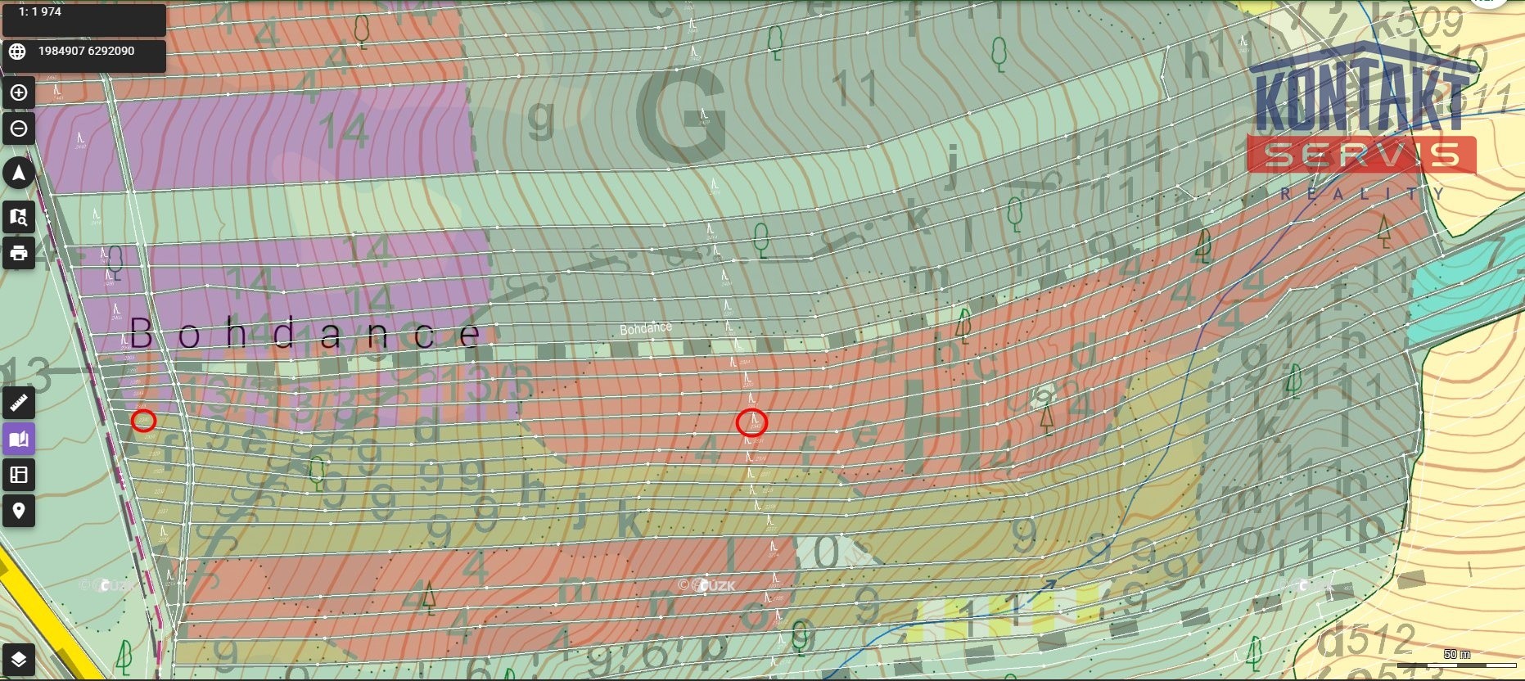The width and height of the screenshot is (1525, 681).
Task: Click the globe coordinate system icon
Action: [x=17, y=51]
